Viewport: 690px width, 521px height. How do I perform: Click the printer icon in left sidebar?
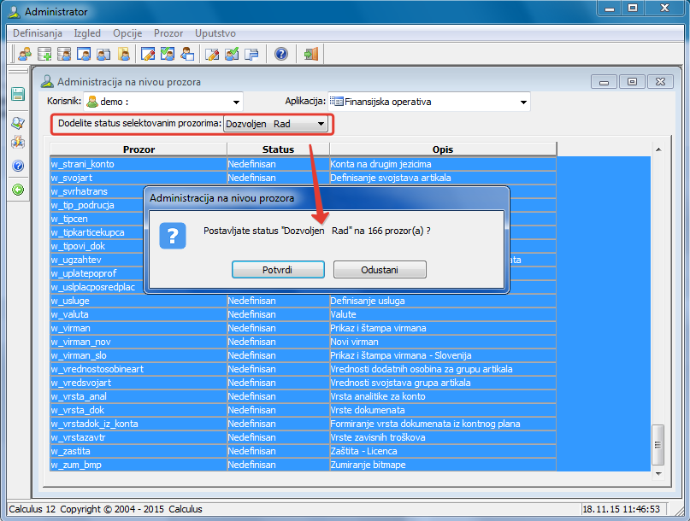click(x=18, y=142)
